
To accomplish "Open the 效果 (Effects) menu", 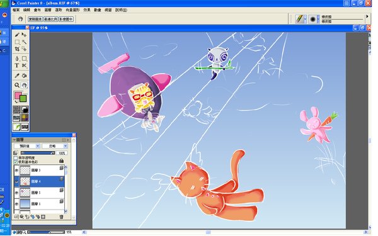I will [87, 10].
